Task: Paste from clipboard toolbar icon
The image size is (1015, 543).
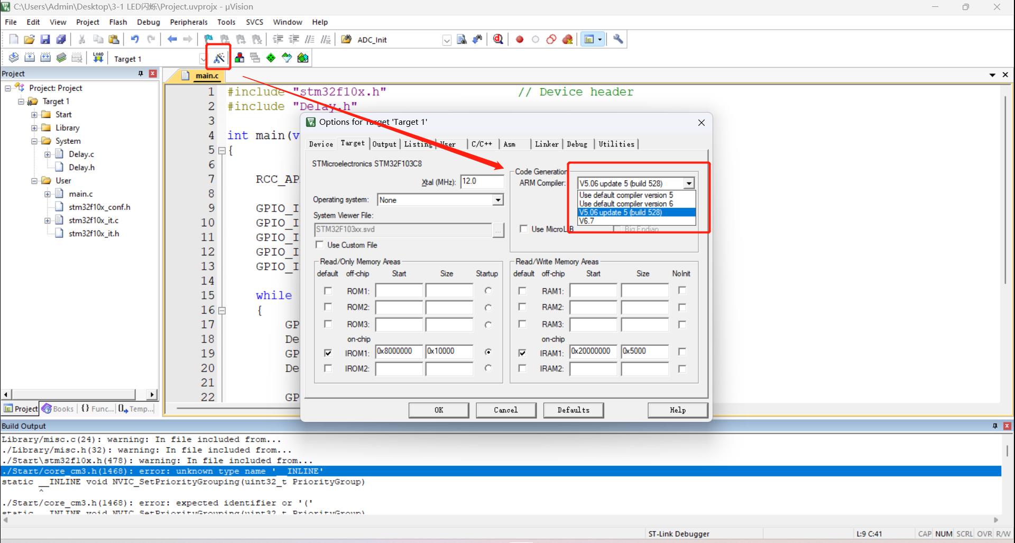Action: 114,39
